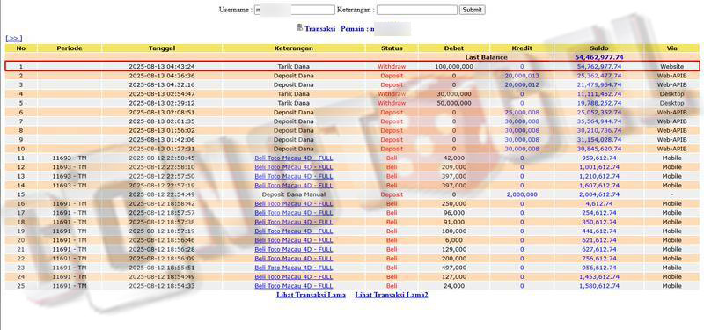Click the Last Balance value 54,462,977.74
Viewport: 704px width, 330px height.
(x=599, y=57)
